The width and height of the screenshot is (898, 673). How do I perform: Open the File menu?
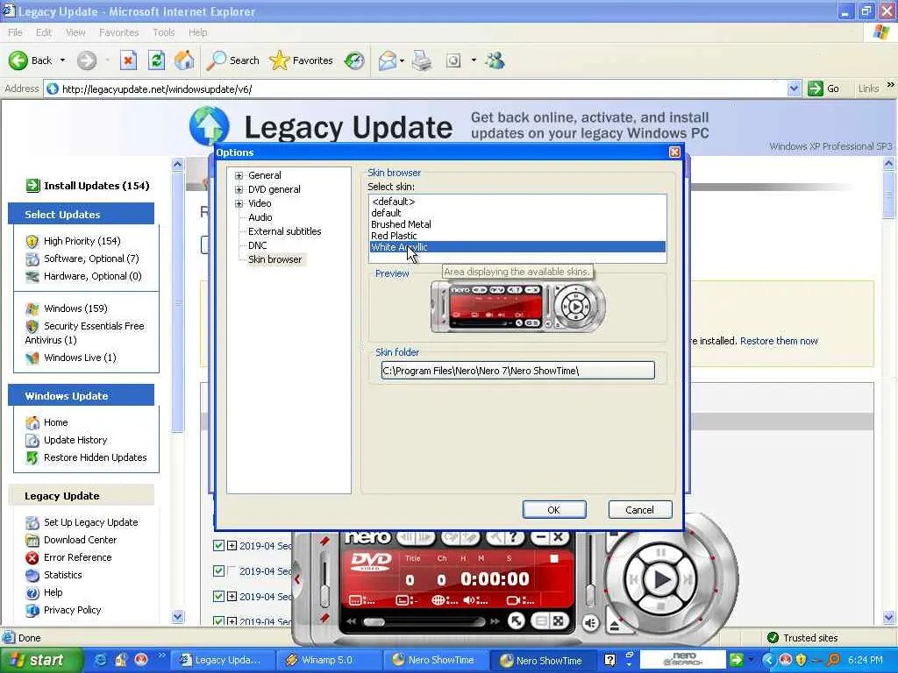tap(15, 32)
